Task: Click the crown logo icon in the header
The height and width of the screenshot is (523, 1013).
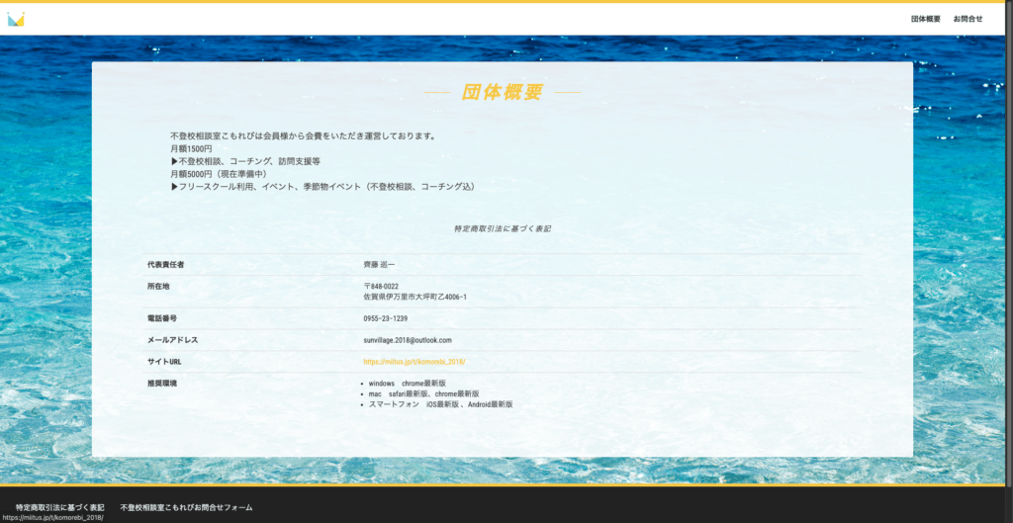Action: (x=16, y=20)
